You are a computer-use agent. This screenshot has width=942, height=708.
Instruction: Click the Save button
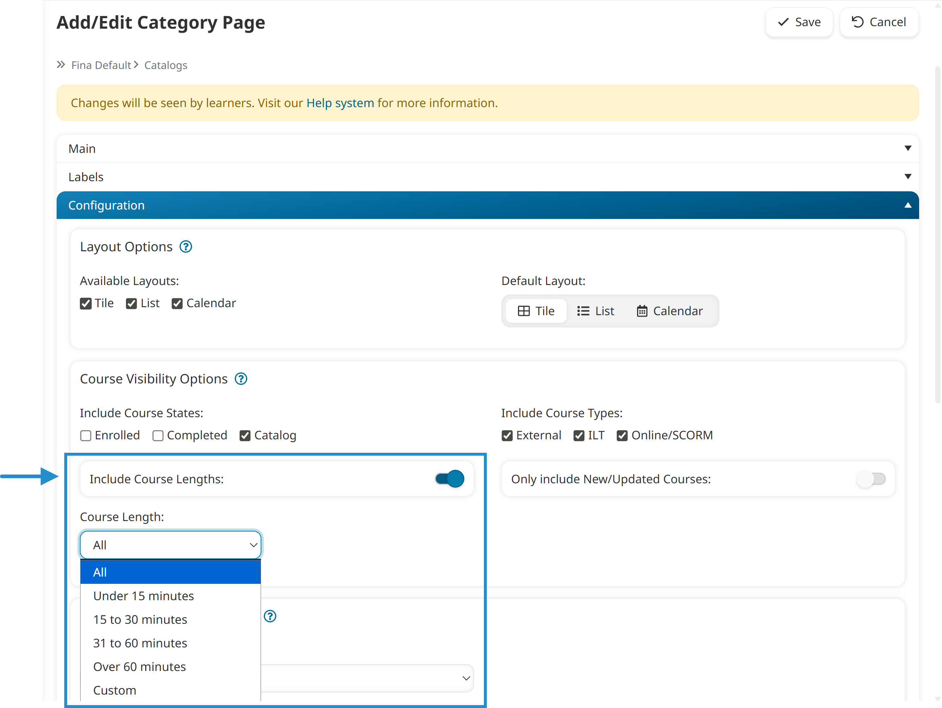tap(799, 22)
